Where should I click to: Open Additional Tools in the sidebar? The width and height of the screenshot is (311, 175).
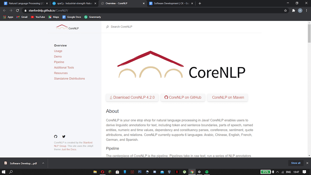(64, 67)
